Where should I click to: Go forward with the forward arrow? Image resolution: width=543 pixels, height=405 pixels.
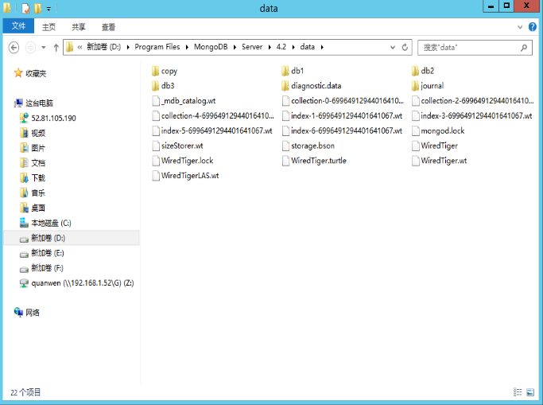[30, 48]
